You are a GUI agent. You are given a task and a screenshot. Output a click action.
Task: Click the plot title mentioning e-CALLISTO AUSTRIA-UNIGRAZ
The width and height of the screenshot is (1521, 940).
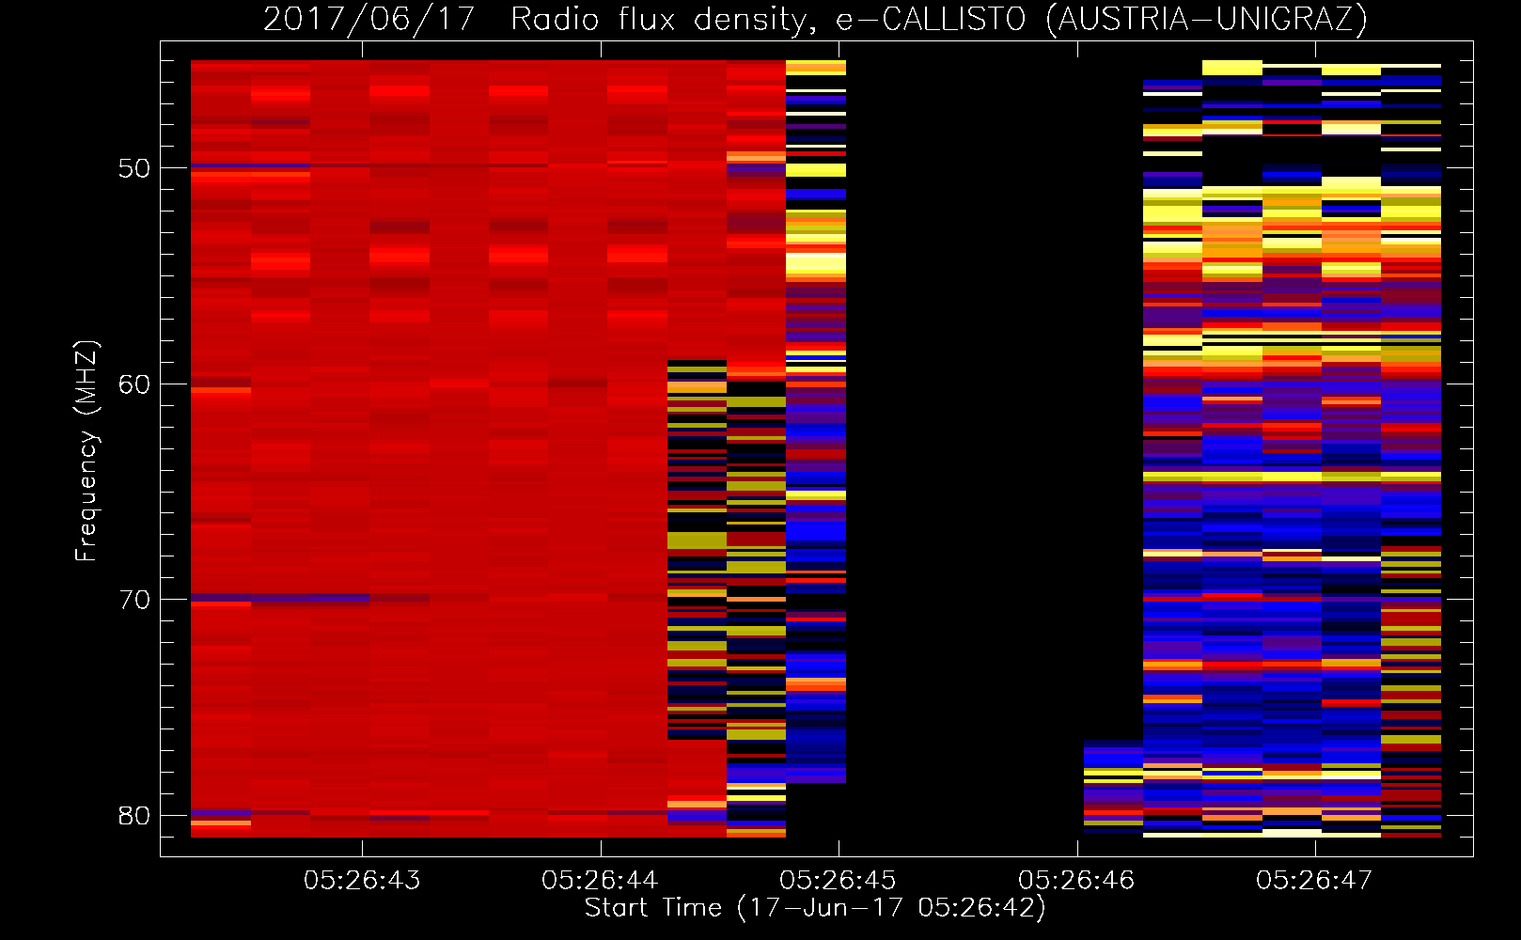pyautogui.click(x=815, y=19)
